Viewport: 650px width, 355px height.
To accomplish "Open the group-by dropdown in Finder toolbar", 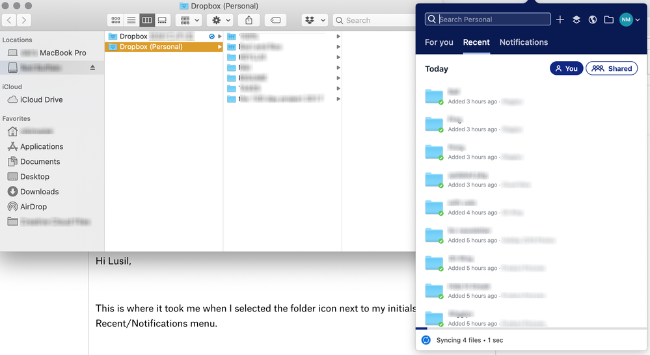I will pyautogui.click(x=190, y=20).
